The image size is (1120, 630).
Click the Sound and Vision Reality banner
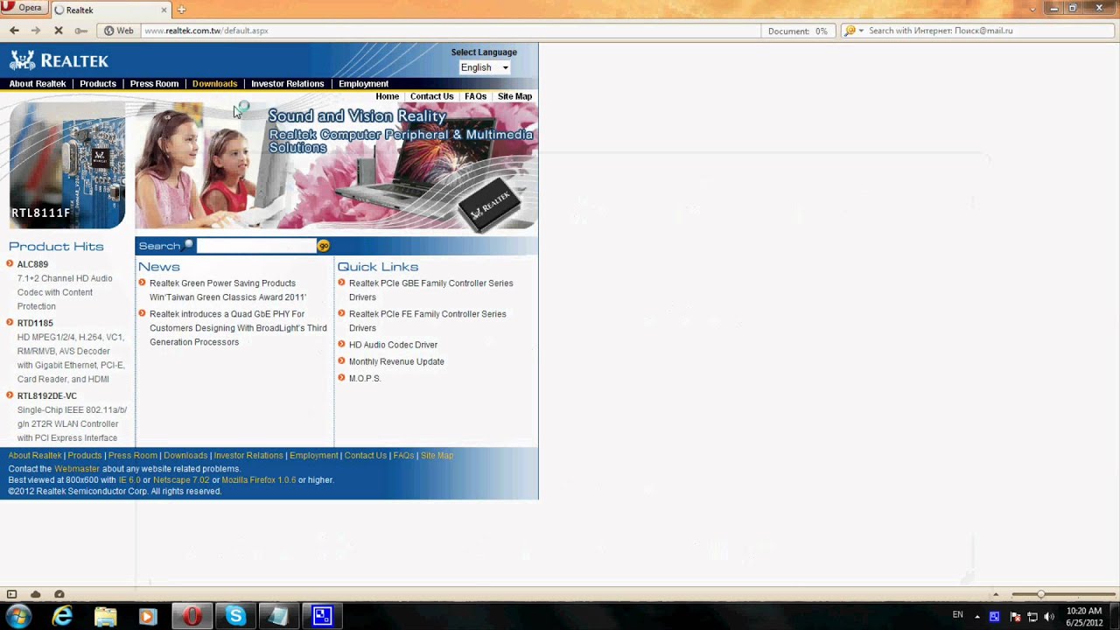pyautogui.click(x=336, y=166)
